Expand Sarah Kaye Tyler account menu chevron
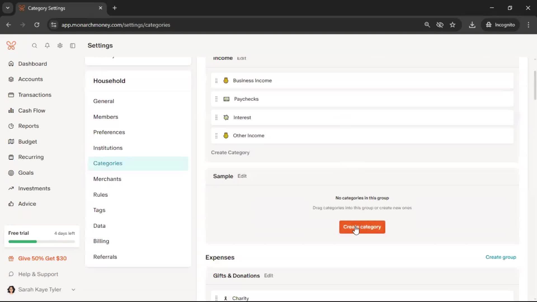Image resolution: width=537 pixels, height=302 pixels. [73, 290]
